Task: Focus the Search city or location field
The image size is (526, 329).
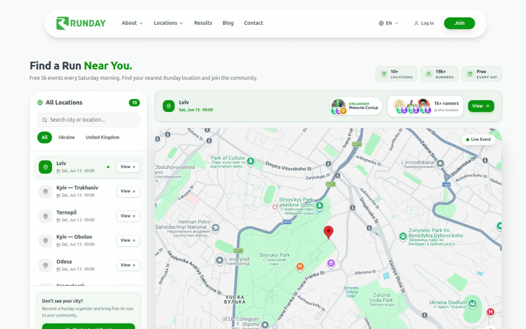Action: tap(88, 120)
